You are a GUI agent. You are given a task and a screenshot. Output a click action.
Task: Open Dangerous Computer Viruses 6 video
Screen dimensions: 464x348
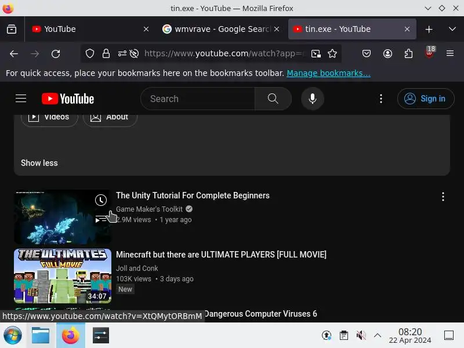pos(260,314)
